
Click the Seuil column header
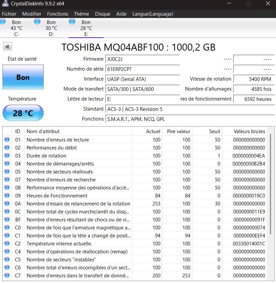click(x=207, y=131)
